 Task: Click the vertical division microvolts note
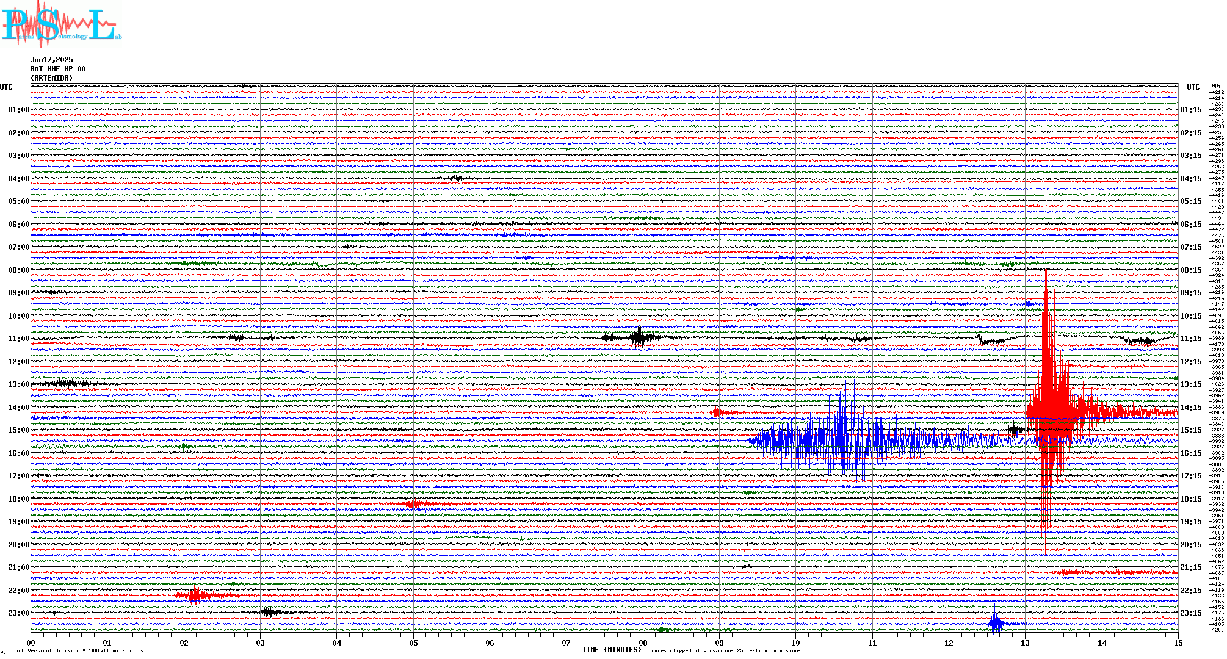pyautogui.click(x=78, y=650)
